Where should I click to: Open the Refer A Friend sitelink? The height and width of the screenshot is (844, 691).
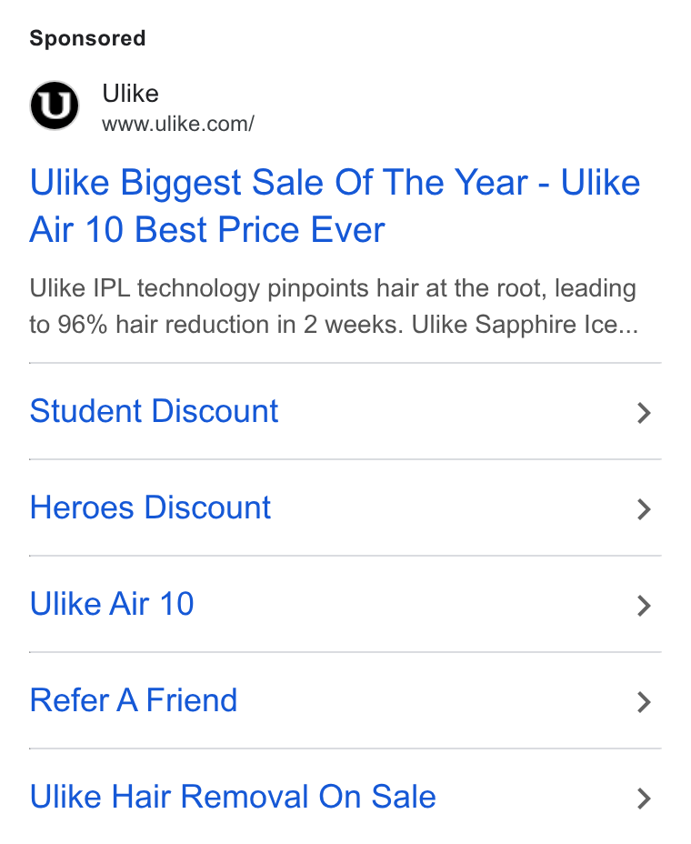(x=134, y=700)
